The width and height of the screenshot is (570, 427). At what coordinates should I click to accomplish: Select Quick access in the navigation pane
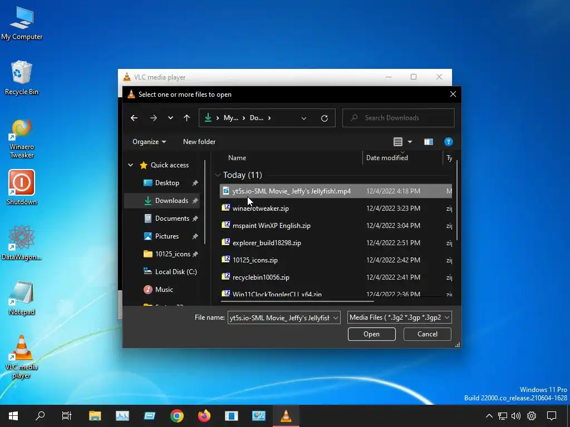point(170,165)
